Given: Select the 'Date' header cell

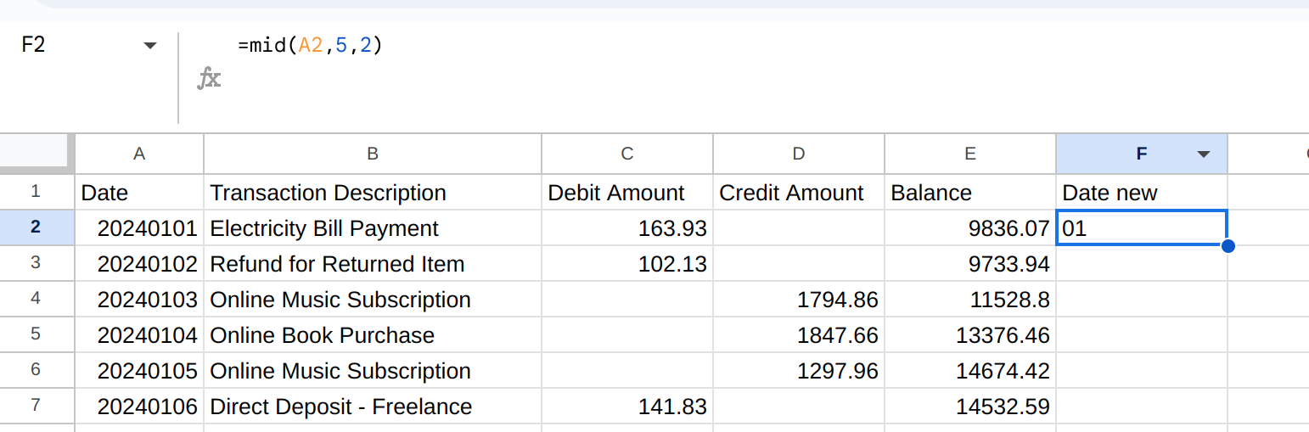Looking at the screenshot, I should point(140,193).
